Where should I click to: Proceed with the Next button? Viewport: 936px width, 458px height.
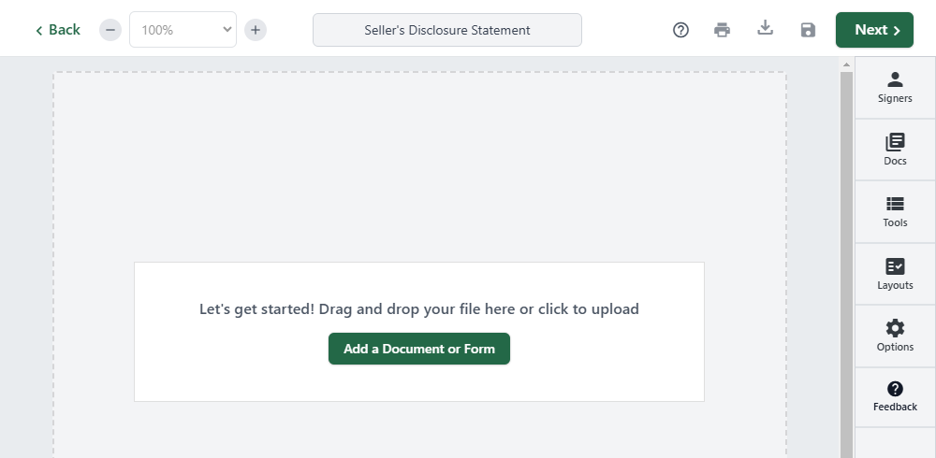874,30
